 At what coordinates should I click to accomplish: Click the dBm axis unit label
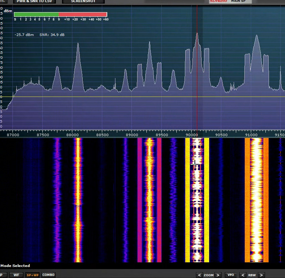(x=8, y=11)
